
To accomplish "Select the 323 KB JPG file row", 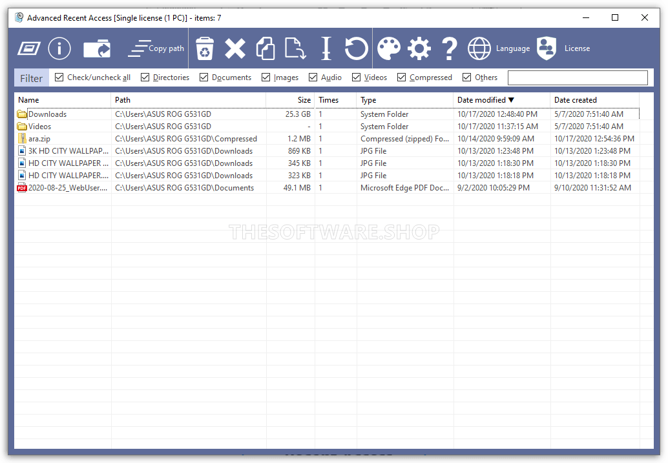I will click(327, 176).
